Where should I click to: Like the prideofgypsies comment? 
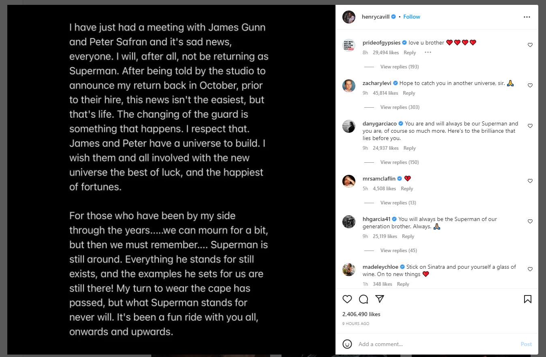530,45
